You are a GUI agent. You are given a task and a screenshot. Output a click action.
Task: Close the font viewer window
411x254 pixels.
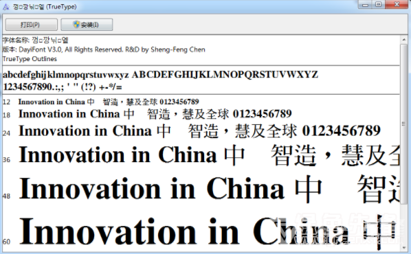click(x=397, y=4)
